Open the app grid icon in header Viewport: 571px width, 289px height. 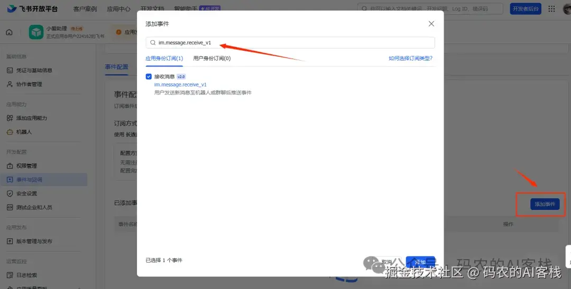pyautogui.click(x=552, y=9)
